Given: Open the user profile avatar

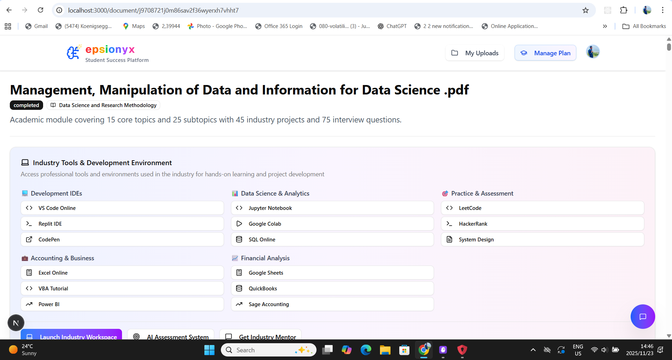Looking at the screenshot, I should (593, 52).
